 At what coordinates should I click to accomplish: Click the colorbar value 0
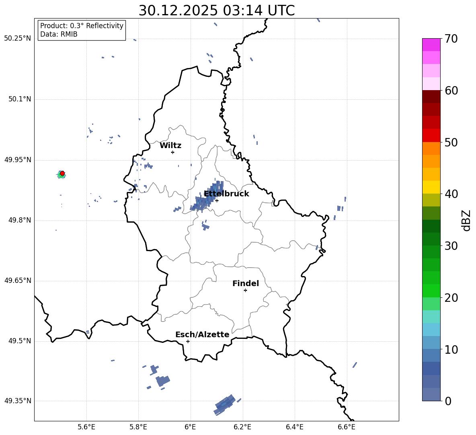click(448, 401)
